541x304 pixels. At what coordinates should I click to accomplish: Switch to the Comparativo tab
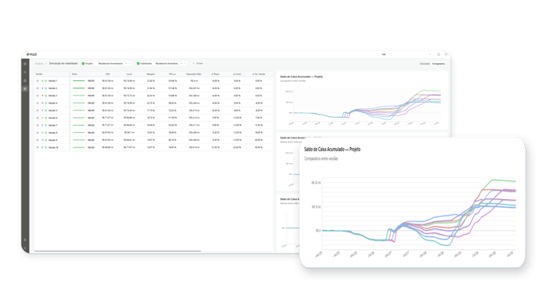[438, 64]
